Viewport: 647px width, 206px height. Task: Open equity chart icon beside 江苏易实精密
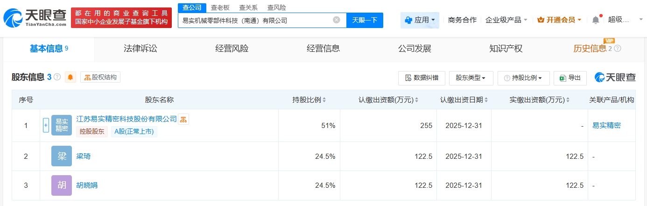coord(183,119)
